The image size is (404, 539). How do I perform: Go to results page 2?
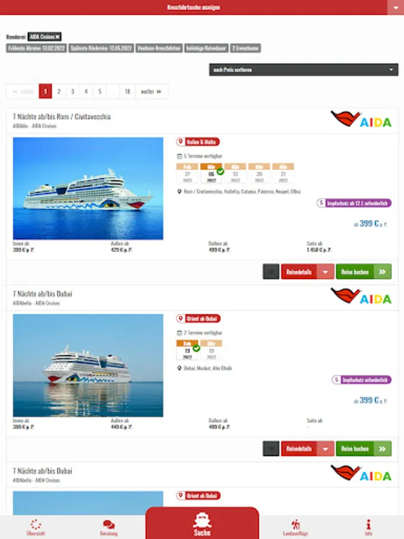tap(59, 92)
